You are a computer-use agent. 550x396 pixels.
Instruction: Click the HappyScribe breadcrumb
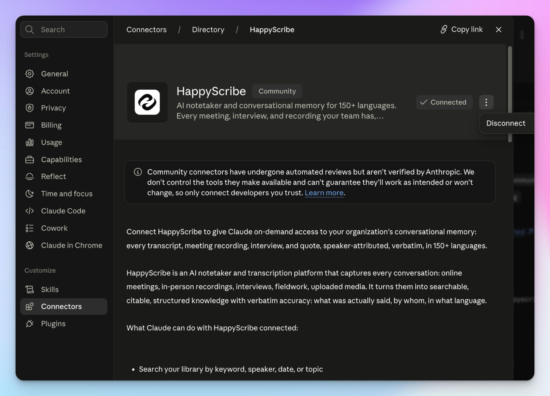(x=272, y=29)
